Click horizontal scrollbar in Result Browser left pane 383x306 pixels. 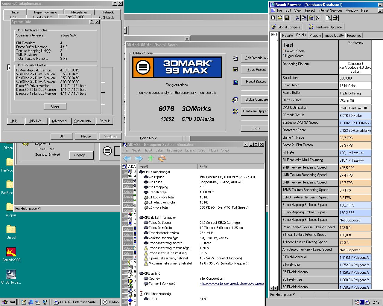[274, 288]
